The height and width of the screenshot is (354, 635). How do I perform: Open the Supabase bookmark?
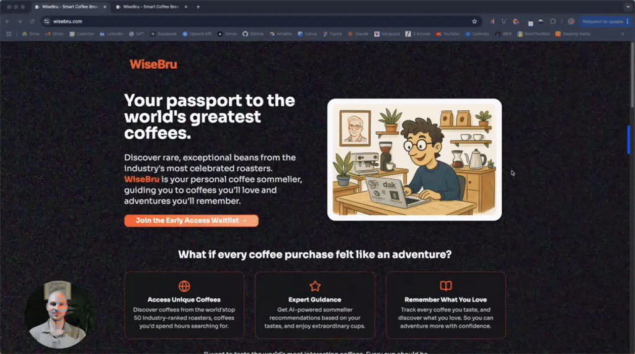pos(163,34)
